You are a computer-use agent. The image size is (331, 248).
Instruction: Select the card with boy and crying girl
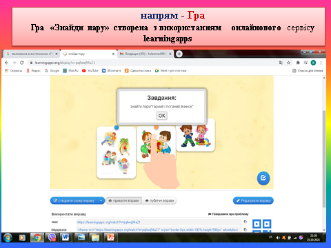coord(195,135)
